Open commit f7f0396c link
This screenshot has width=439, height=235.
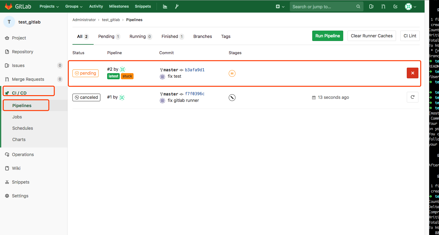click(x=195, y=94)
